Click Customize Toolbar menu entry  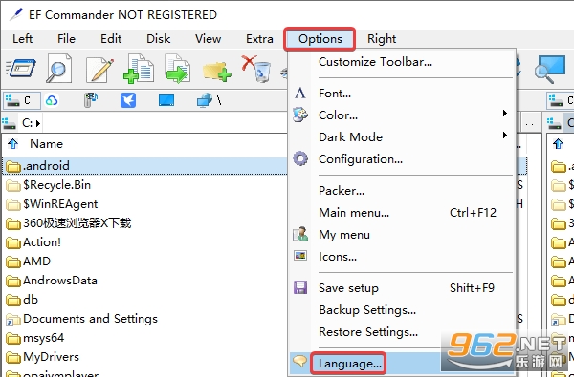[402, 62]
